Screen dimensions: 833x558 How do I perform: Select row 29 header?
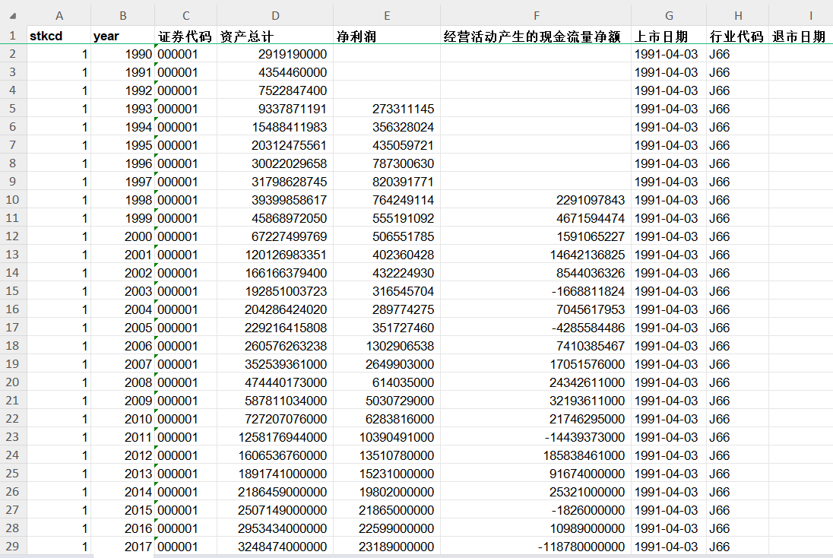pyautogui.click(x=13, y=546)
